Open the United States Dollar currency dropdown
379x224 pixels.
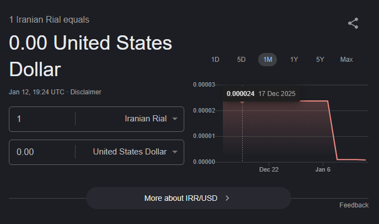[135, 152]
